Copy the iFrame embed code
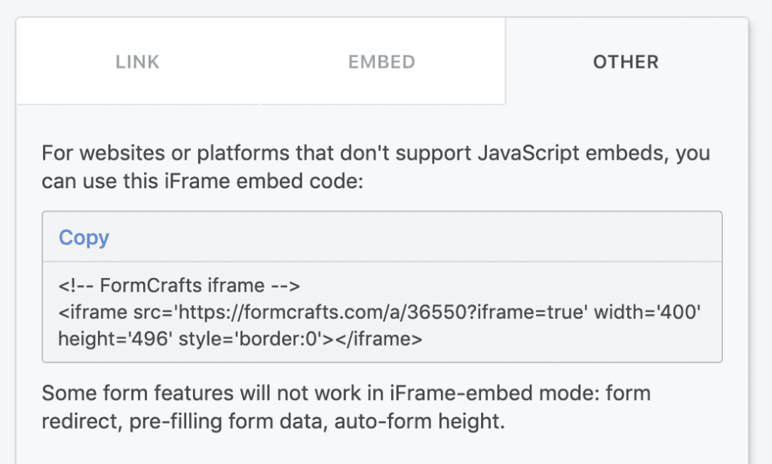Screen dimensions: 772x464 pyautogui.click(x=84, y=238)
